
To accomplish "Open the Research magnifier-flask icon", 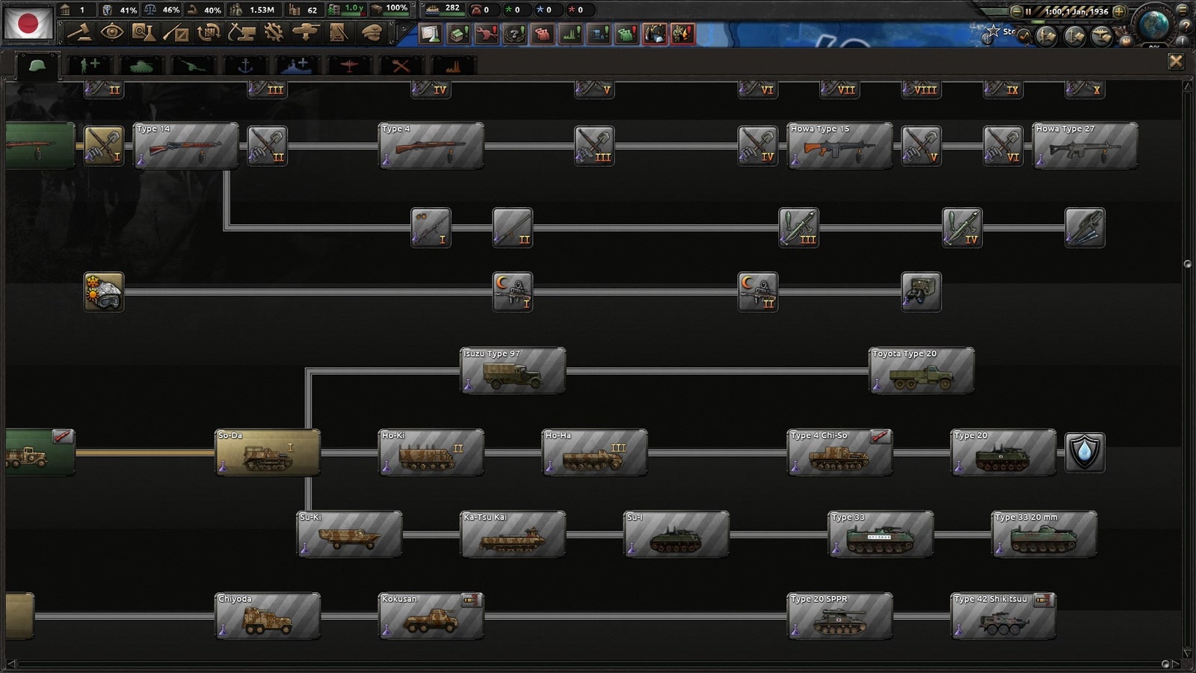I will coord(143,33).
